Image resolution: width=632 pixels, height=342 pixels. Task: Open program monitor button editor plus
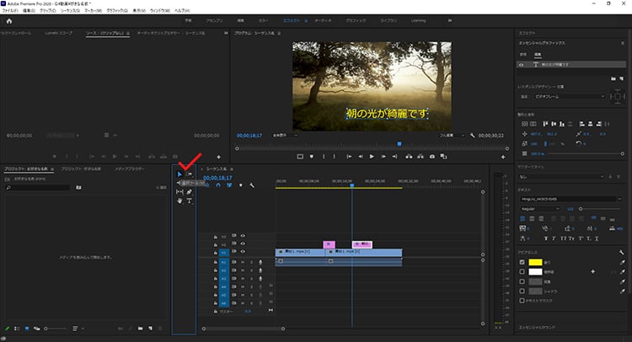pyautogui.click(x=503, y=158)
